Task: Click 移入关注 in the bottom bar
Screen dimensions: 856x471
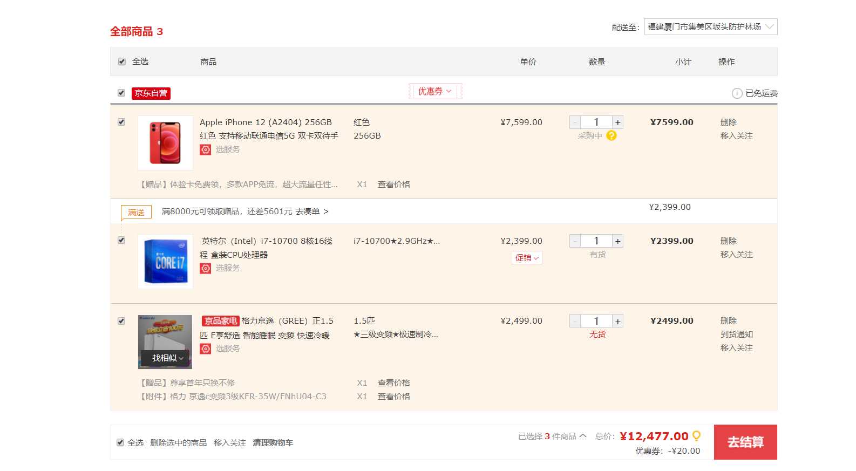Action: pyautogui.click(x=230, y=443)
